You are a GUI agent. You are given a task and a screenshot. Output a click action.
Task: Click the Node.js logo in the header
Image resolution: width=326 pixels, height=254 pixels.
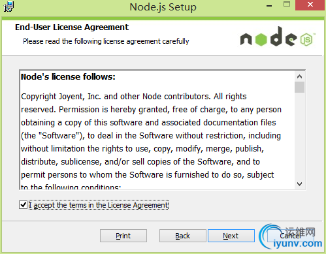pos(278,37)
